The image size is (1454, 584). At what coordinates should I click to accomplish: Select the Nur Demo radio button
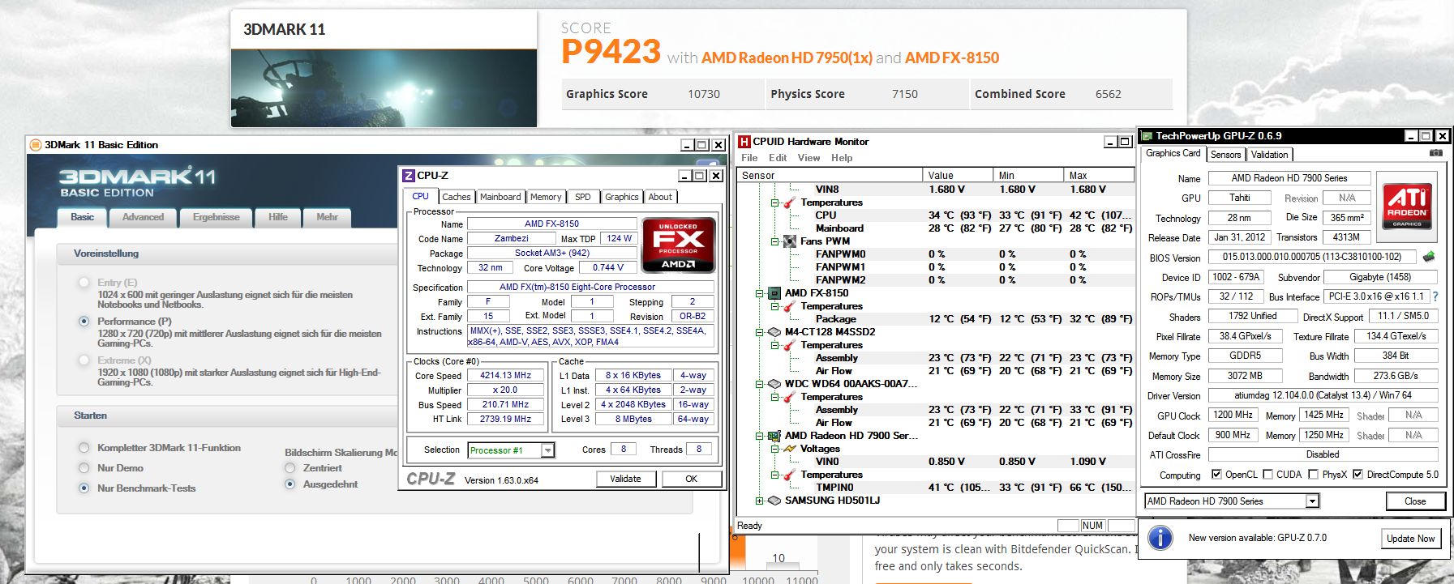click(x=84, y=468)
